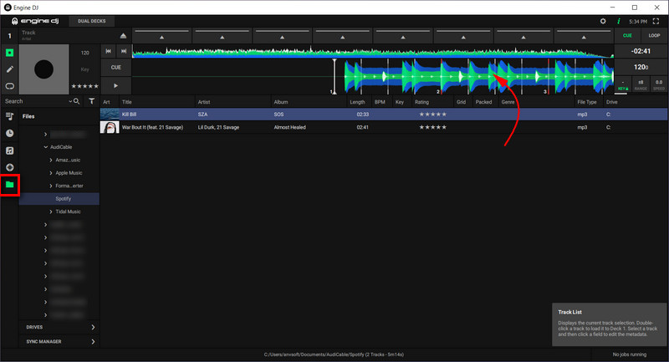Expand the Amaz...usic folder
The image size is (669, 362).
coord(51,160)
